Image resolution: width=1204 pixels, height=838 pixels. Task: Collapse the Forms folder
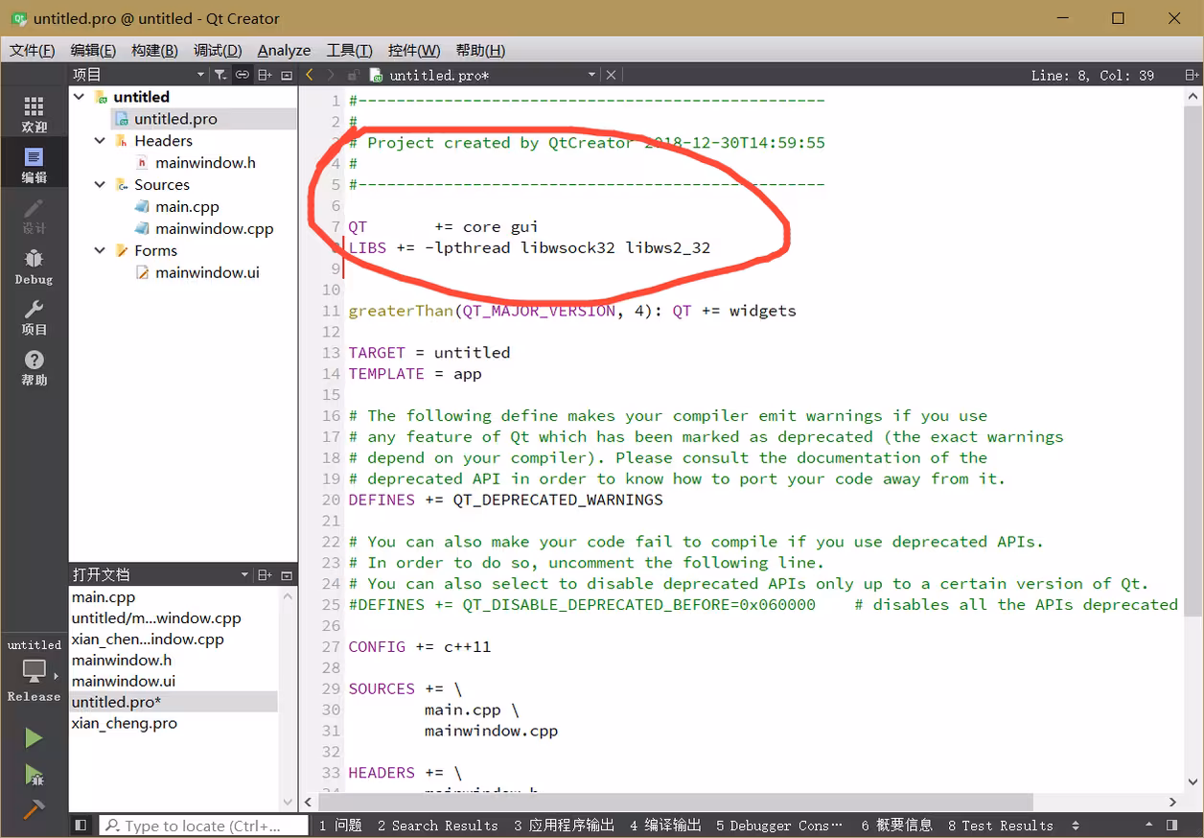[x=100, y=250]
